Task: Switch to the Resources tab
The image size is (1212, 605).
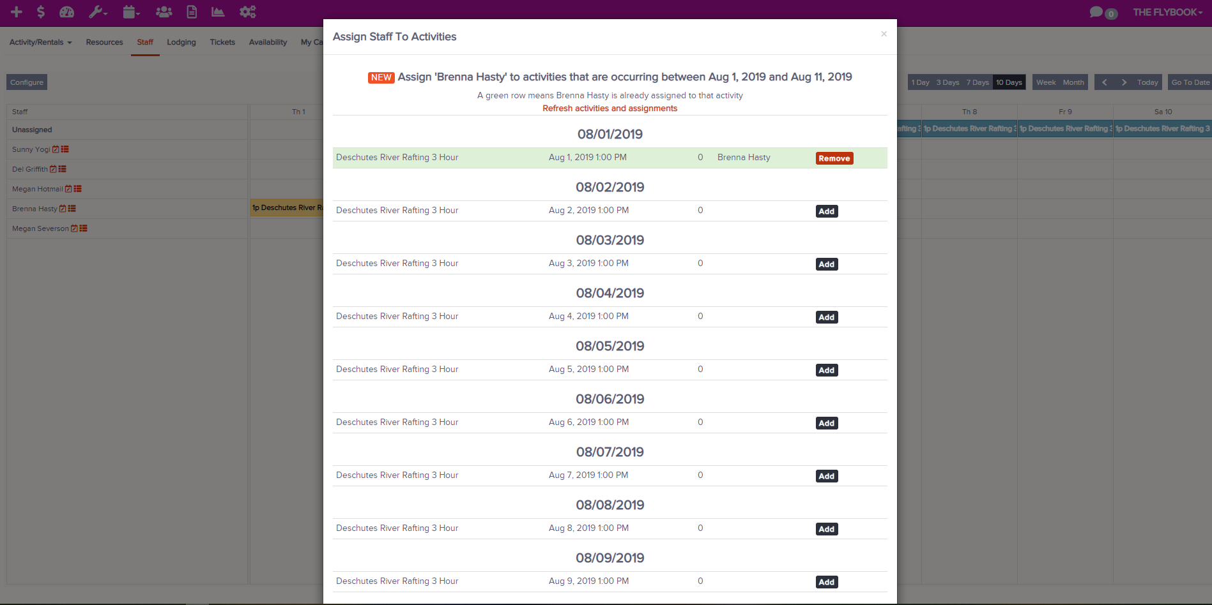Action: pos(104,42)
